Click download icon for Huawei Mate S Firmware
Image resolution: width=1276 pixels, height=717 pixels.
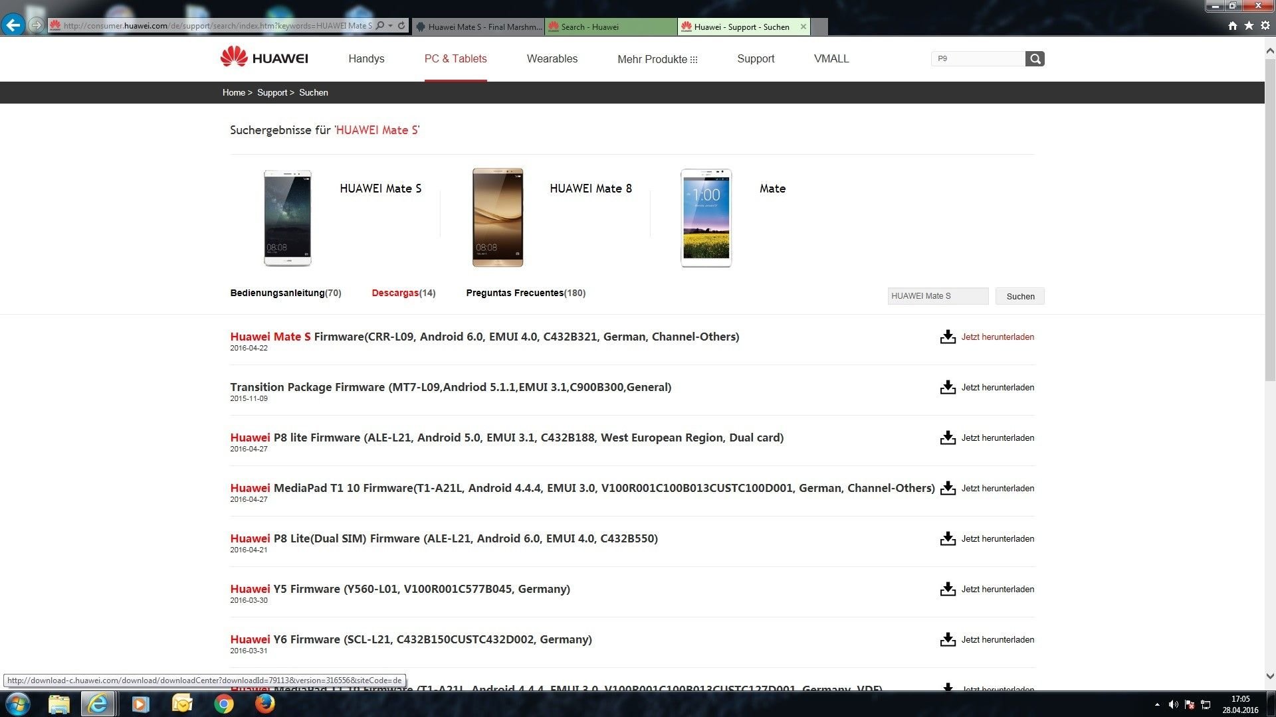coord(948,337)
